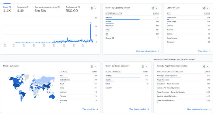
Task: Open dropdown arrow in Page title card header
Action: coord(208,67)
